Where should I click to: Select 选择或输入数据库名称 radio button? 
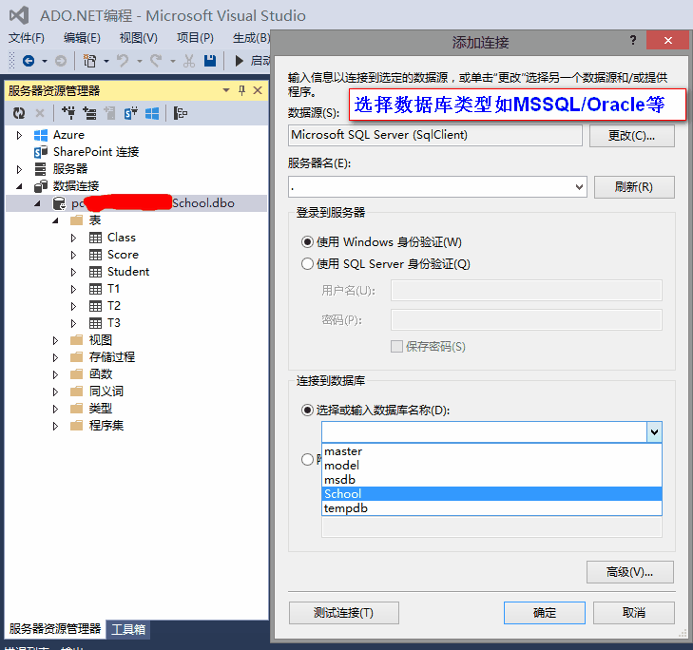pos(307,411)
